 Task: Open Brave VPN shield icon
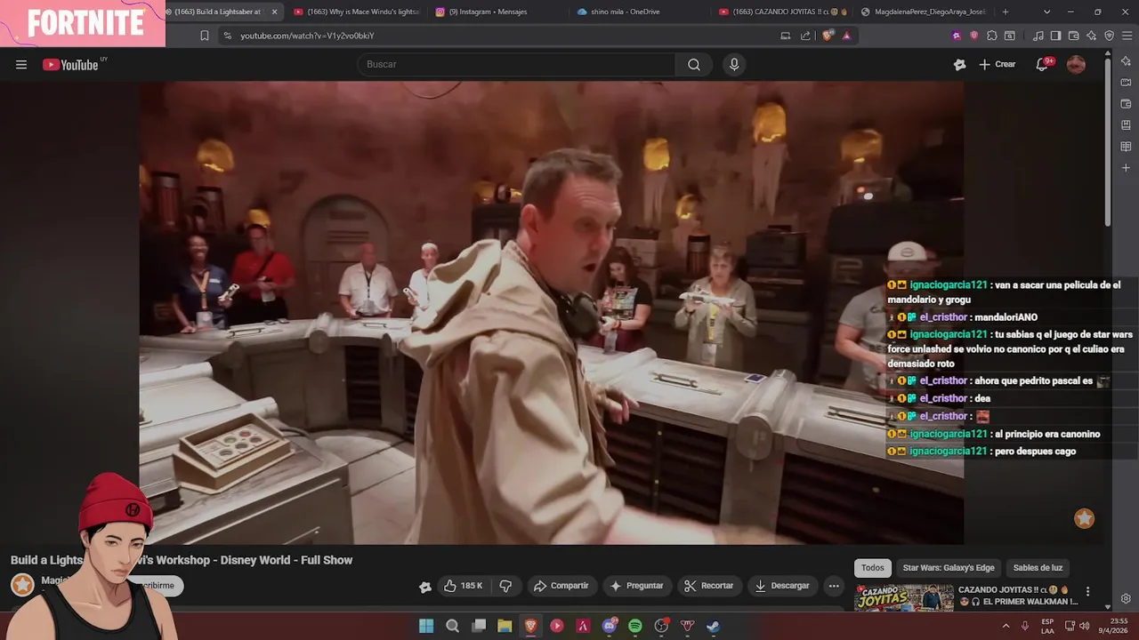click(1109, 36)
